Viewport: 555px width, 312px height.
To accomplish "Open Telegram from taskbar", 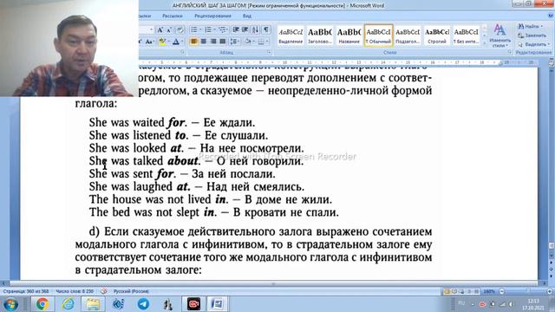I will (143, 304).
